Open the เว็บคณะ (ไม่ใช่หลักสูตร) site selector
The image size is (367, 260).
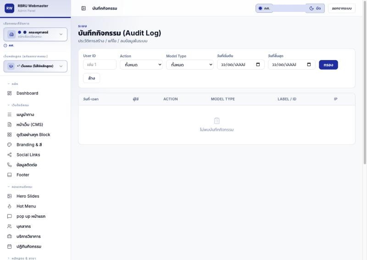coord(35,66)
